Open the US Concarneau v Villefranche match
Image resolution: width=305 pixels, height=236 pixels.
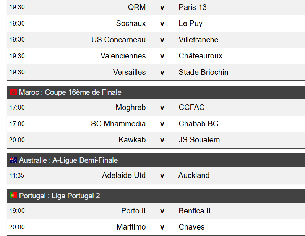[x=156, y=40]
